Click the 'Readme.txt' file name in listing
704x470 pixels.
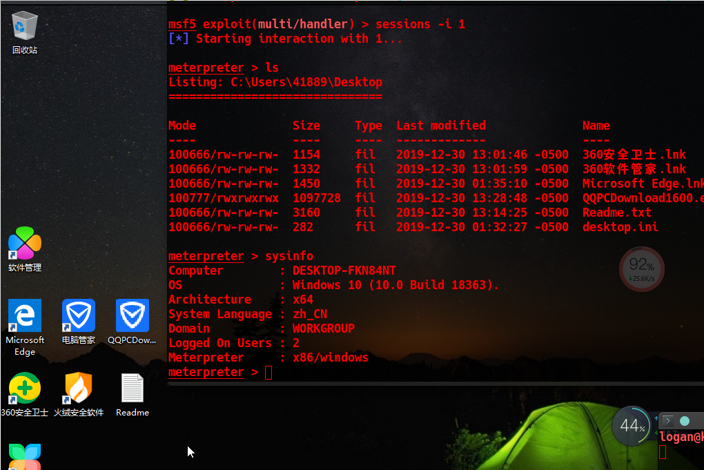pyautogui.click(x=617, y=213)
